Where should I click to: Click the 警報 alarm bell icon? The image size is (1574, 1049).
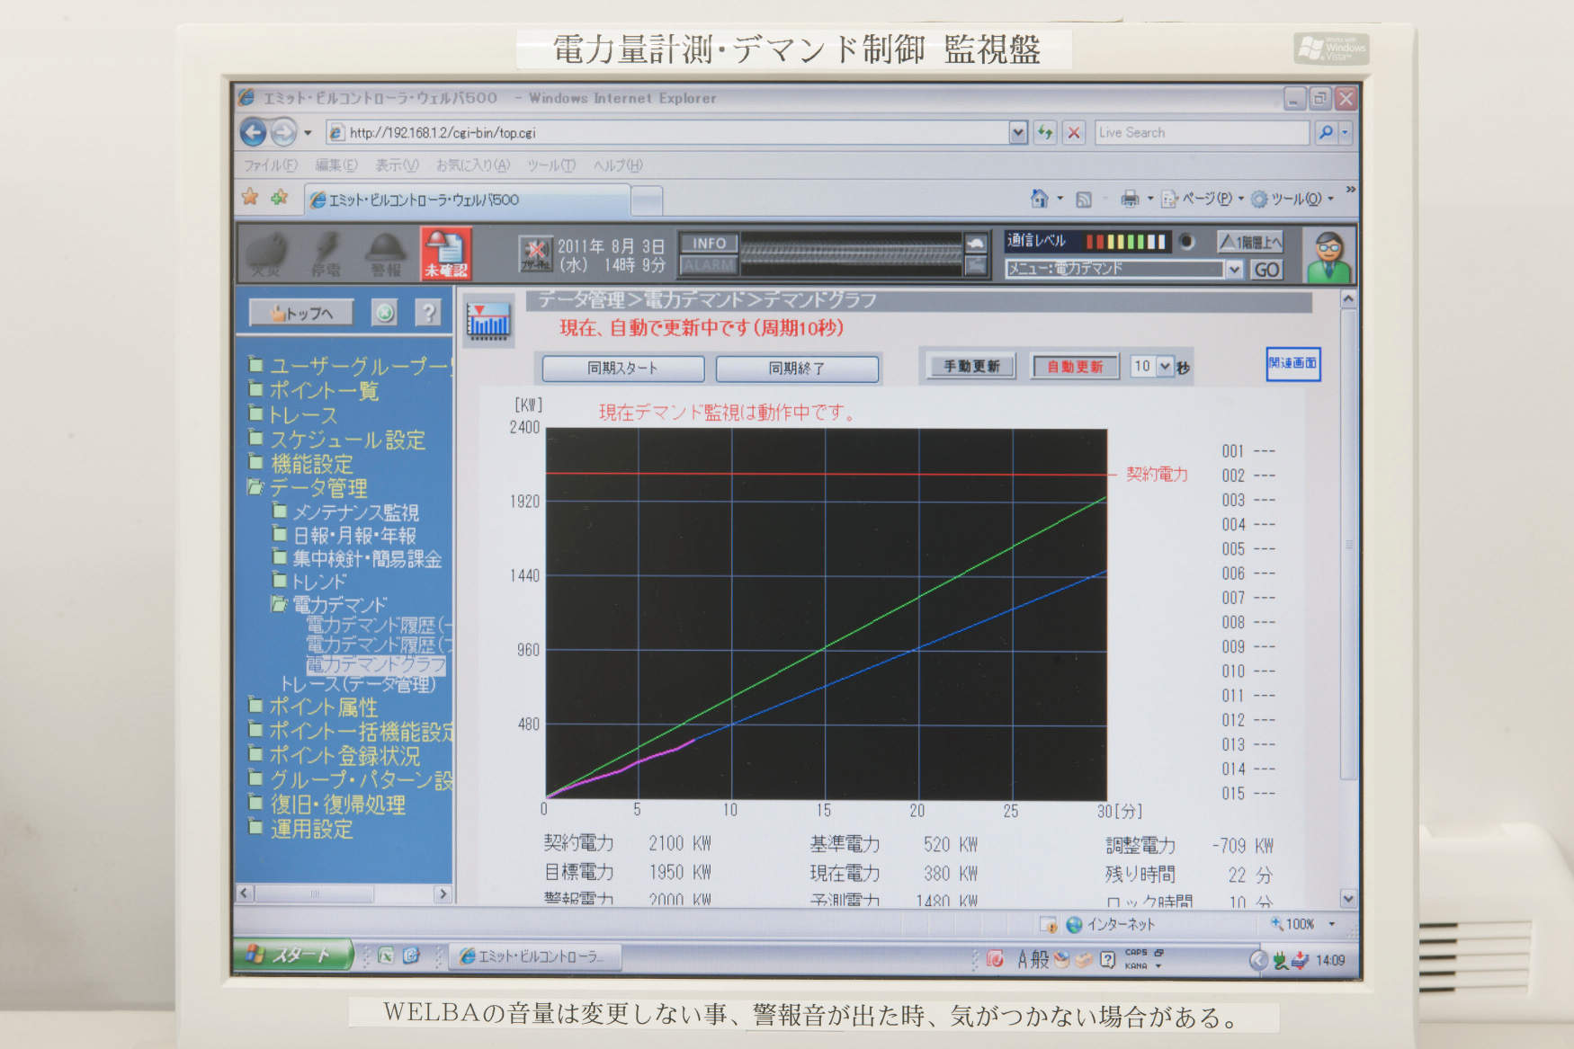(386, 253)
